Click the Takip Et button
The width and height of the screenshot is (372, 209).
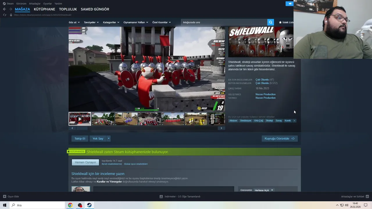point(80,138)
